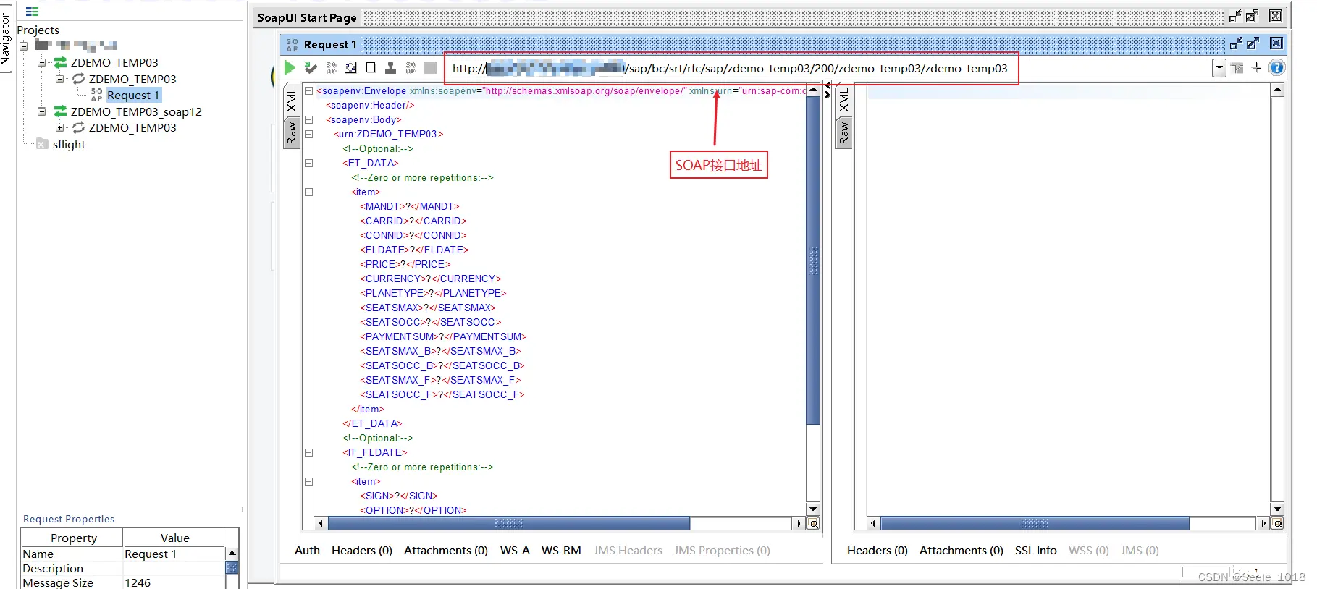Open the endpoint URL dropdown
The height and width of the screenshot is (589, 1317).
[x=1219, y=68]
